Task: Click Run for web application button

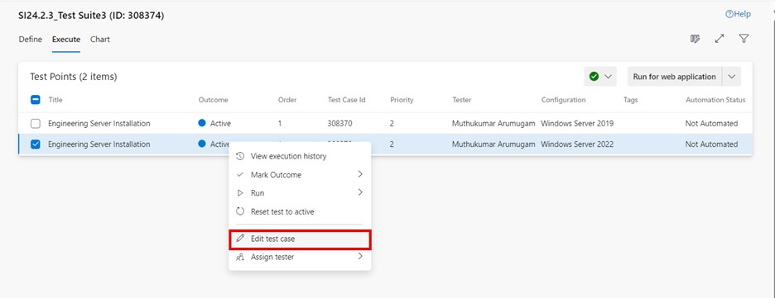Action: coord(675,77)
